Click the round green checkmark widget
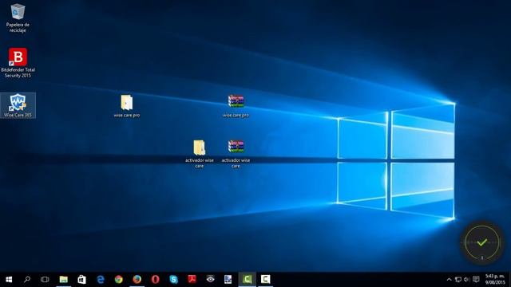511x287 pixels. [x=482, y=242]
